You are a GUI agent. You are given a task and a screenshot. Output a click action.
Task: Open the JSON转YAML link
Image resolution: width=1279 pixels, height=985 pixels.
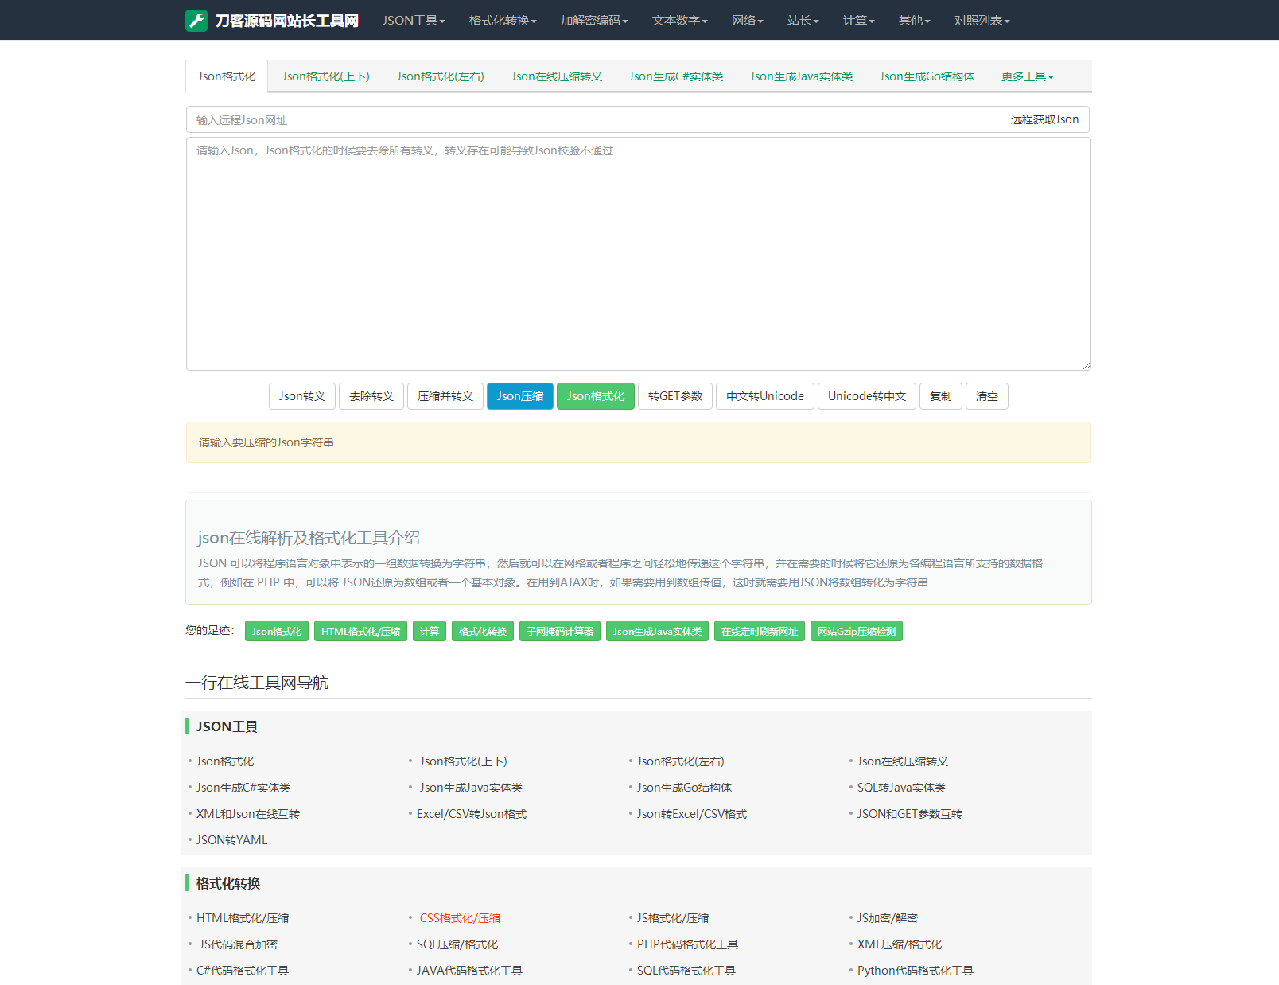tap(231, 840)
